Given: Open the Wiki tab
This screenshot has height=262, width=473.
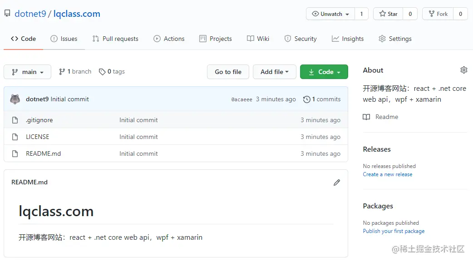Looking at the screenshot, I should (258, 39).
